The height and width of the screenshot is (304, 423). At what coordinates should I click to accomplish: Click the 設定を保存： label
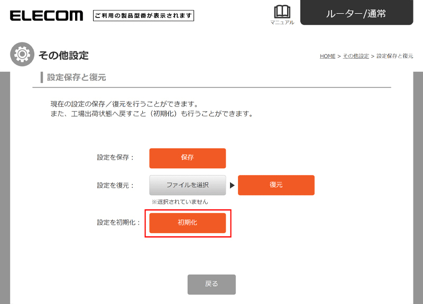click(116, 158)
